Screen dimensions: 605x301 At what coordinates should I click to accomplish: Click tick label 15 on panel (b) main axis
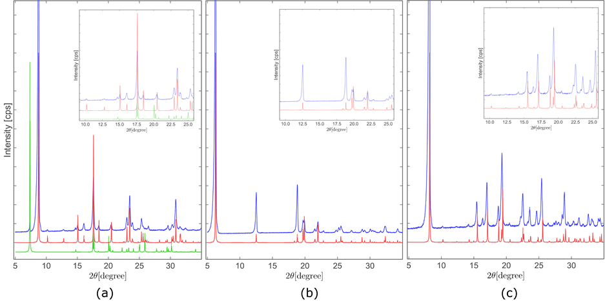click(x=272, y=266)
